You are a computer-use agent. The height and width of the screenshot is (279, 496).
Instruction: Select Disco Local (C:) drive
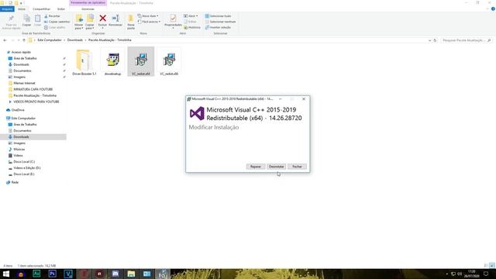click(24, 162)
